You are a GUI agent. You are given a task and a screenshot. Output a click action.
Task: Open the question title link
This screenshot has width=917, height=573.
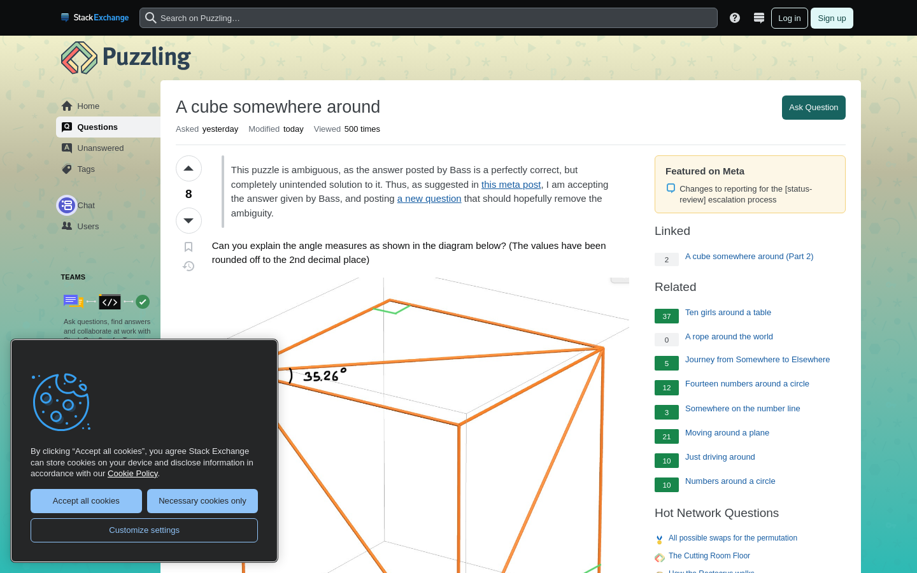click(278, 107)
